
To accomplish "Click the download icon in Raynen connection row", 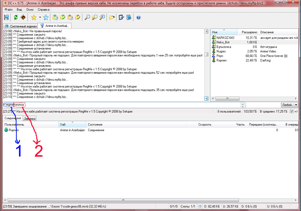I will (6, 130).
